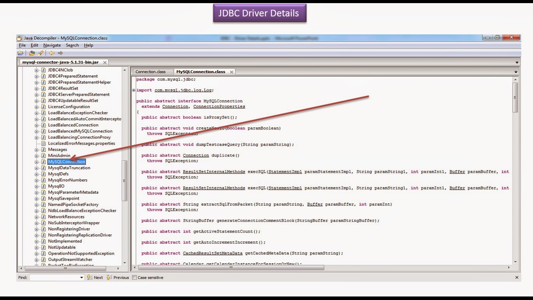Open the Help menu
533x300 pixels.
click(89, 45)
